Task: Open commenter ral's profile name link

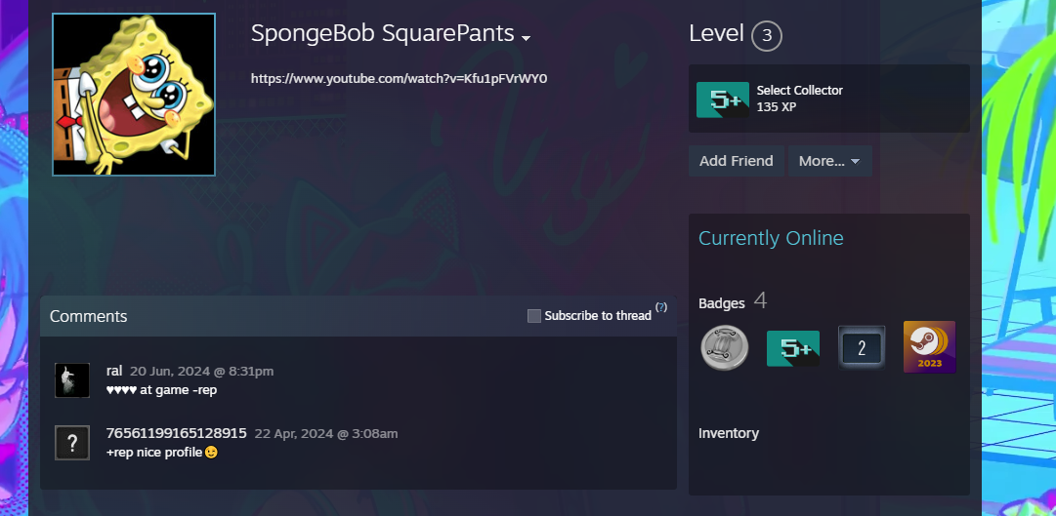Action: click(114, 371)
